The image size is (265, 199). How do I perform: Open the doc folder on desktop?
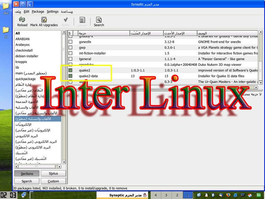click(6, 6)
